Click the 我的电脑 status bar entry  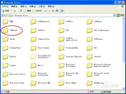(x=106, y=92)
